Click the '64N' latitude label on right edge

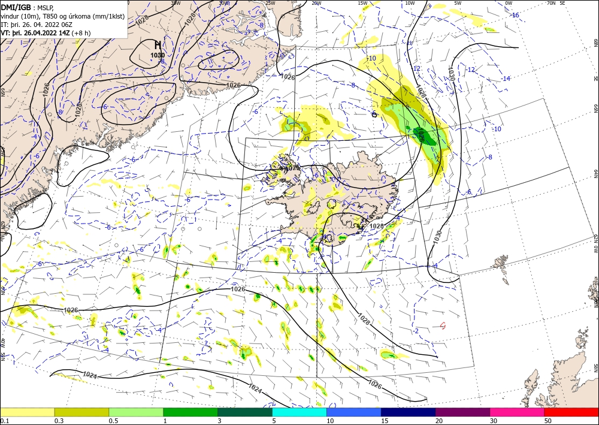pos(595,174)
